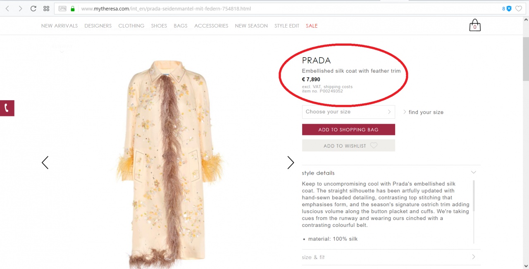
Task: Open the find your size link
Action: point(426,112)
